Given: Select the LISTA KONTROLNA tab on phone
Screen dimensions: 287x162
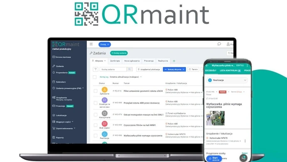Looking at the screenshot, I should (x=230, y=71).
